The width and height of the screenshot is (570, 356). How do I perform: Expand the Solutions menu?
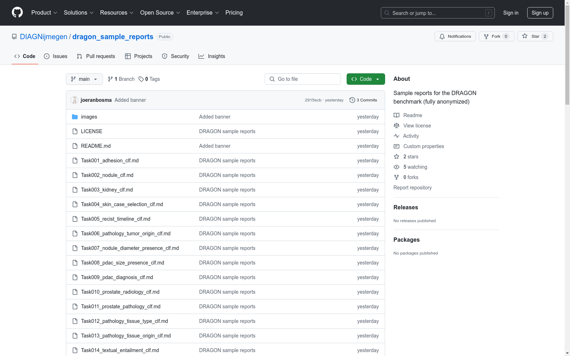point(79,13)
